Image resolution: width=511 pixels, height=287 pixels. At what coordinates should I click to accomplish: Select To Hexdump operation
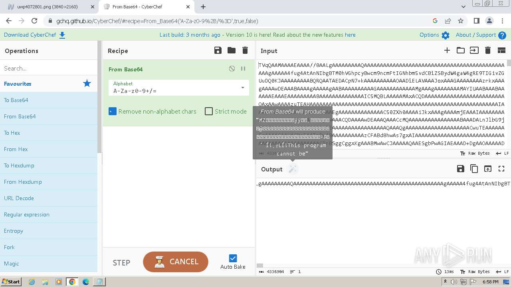tap(49, 165)
